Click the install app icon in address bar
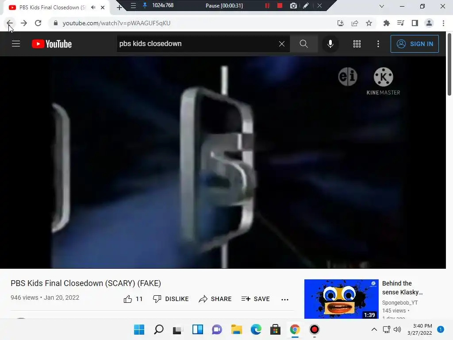The height and width of the screenshot is (340, 453). (341, 23)
